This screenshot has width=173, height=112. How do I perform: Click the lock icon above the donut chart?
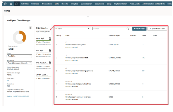click(x=30, y=28)
